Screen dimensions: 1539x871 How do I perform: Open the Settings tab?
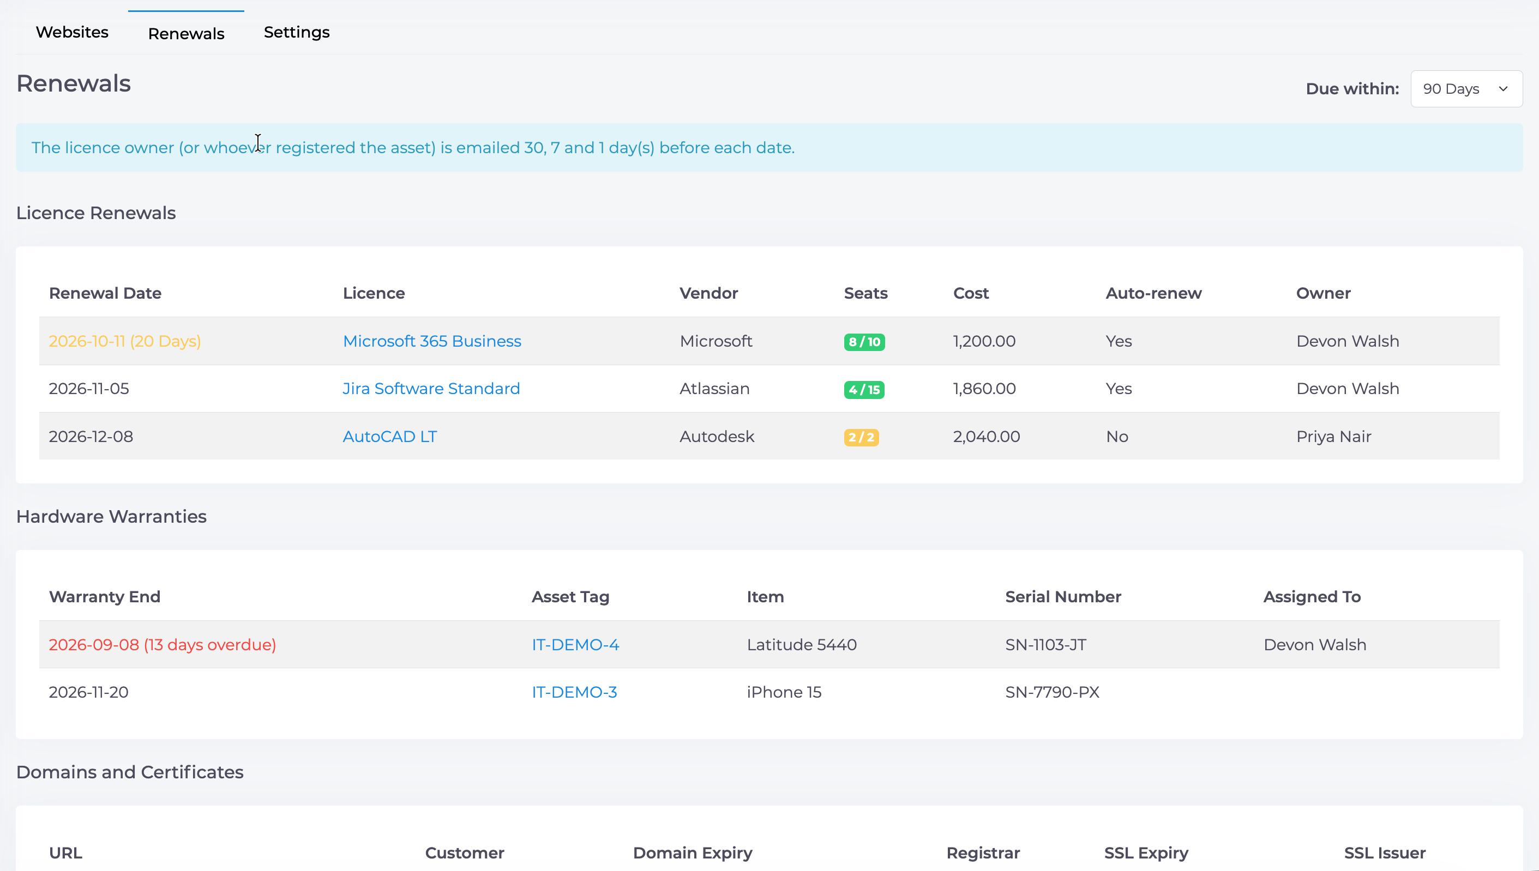[297, 32]
